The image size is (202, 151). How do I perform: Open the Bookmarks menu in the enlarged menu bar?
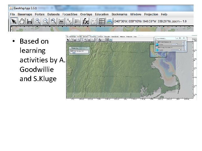click(120, 14)
